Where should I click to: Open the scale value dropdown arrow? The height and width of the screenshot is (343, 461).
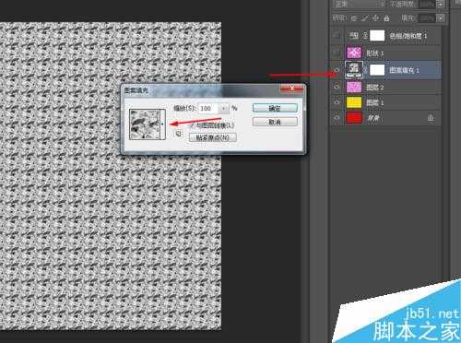(224, 108)
